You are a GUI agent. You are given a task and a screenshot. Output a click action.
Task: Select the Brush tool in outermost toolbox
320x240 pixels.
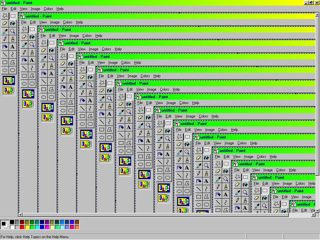pyautogui.click(x=12, y=39)
